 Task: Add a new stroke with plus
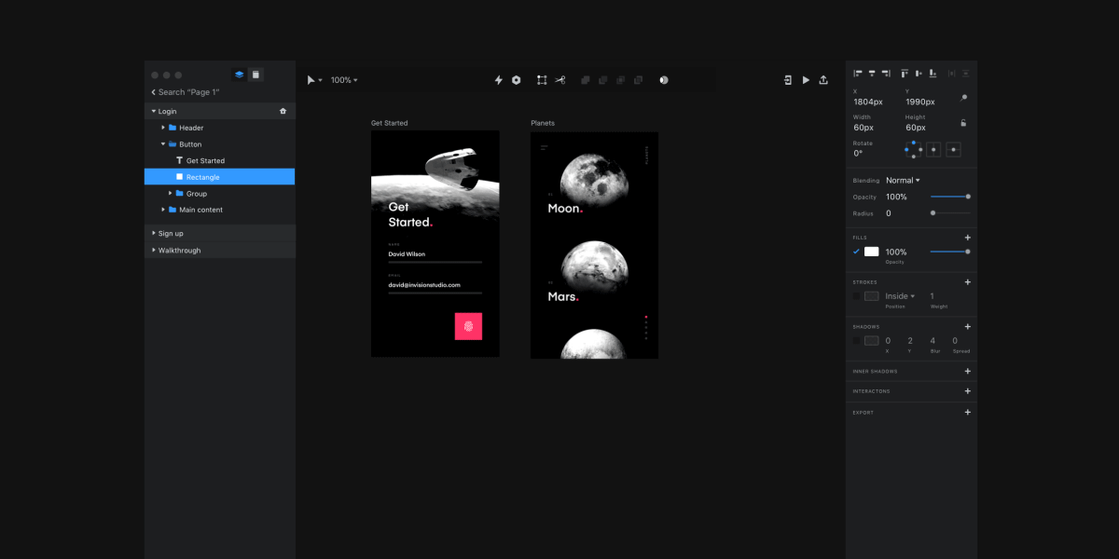coord(967,282)
